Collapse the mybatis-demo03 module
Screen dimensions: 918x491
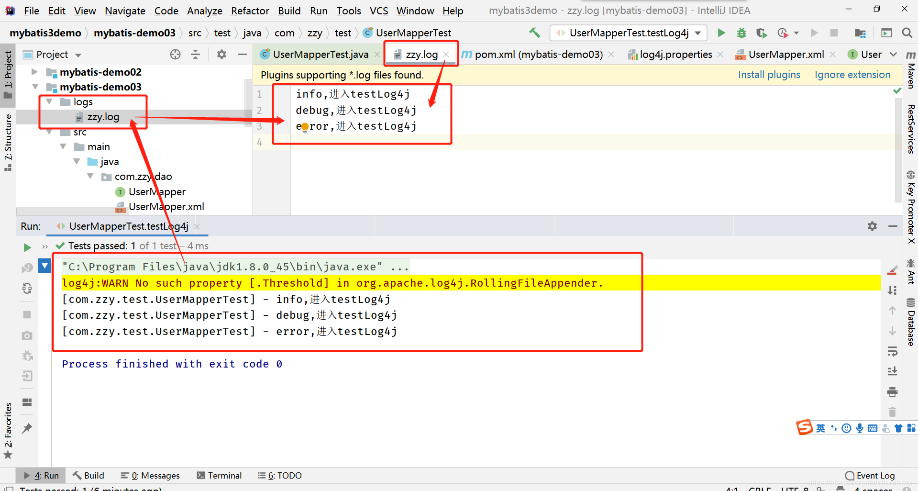click(35, 87)
